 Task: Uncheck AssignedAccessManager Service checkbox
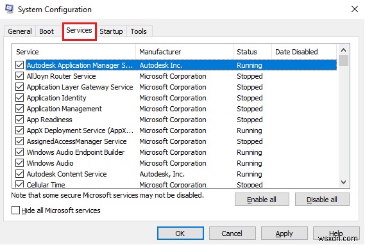(x=19, y=141)
